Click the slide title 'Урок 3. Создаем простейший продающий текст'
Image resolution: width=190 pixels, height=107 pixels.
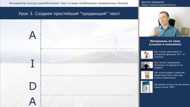click(x=69, y=14)
